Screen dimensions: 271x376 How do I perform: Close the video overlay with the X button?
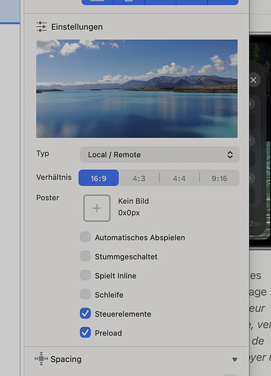[x=254, y=80]
